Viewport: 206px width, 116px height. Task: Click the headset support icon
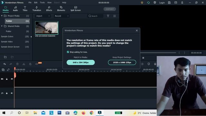148,3
